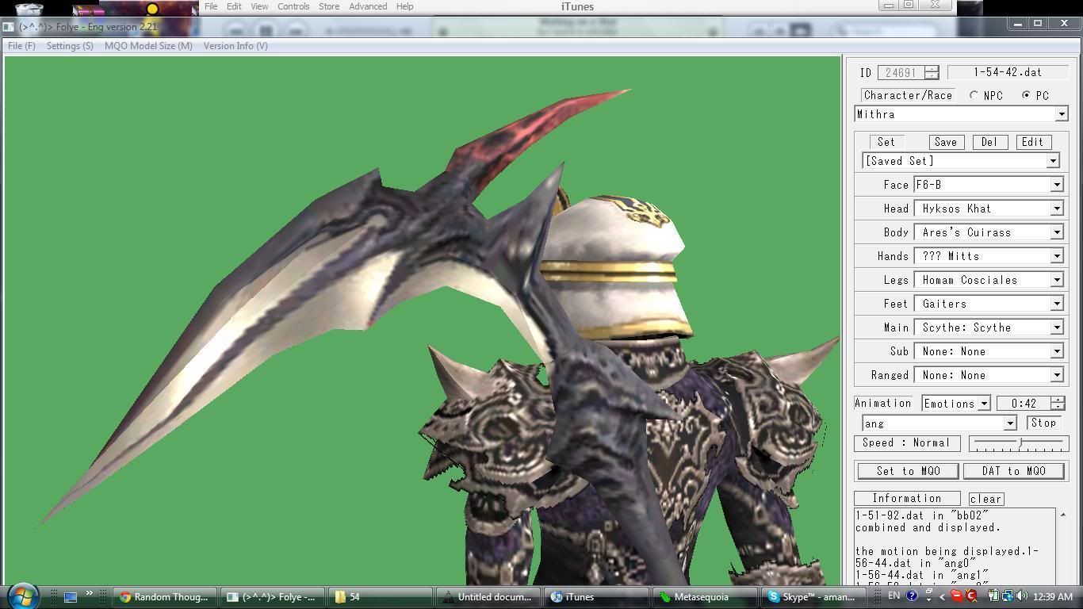Click the volume speaker tray icon
The width and height of the screenshot is (1083, 609).
[1021, 596]
